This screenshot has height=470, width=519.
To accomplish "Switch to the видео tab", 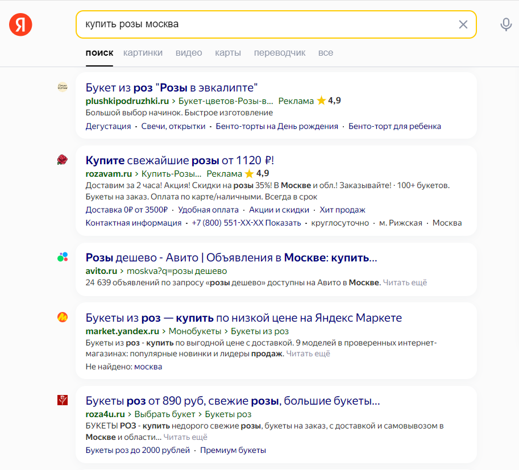I will coord(189,53).
